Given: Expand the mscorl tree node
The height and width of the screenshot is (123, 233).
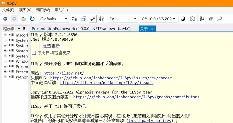Looking at the screenshot, I should tap(5, 35).
